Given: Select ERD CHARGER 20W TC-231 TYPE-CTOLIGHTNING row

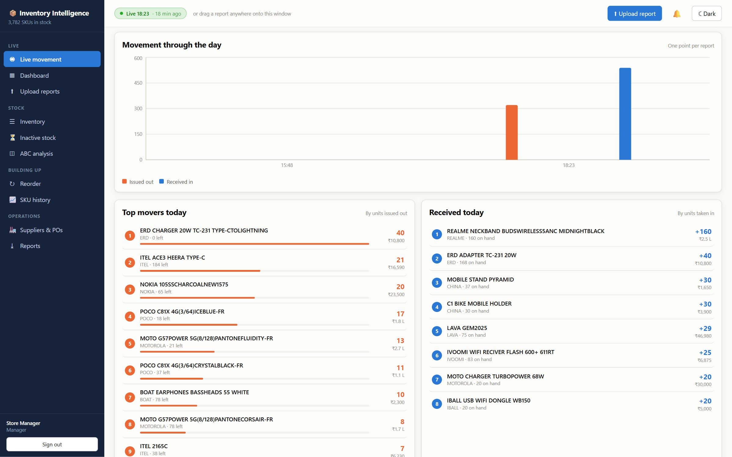Looking at the screenshot, I should pyautogui.click(x=264, y=236).
